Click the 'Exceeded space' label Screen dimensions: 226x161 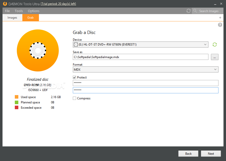(31, 108)
